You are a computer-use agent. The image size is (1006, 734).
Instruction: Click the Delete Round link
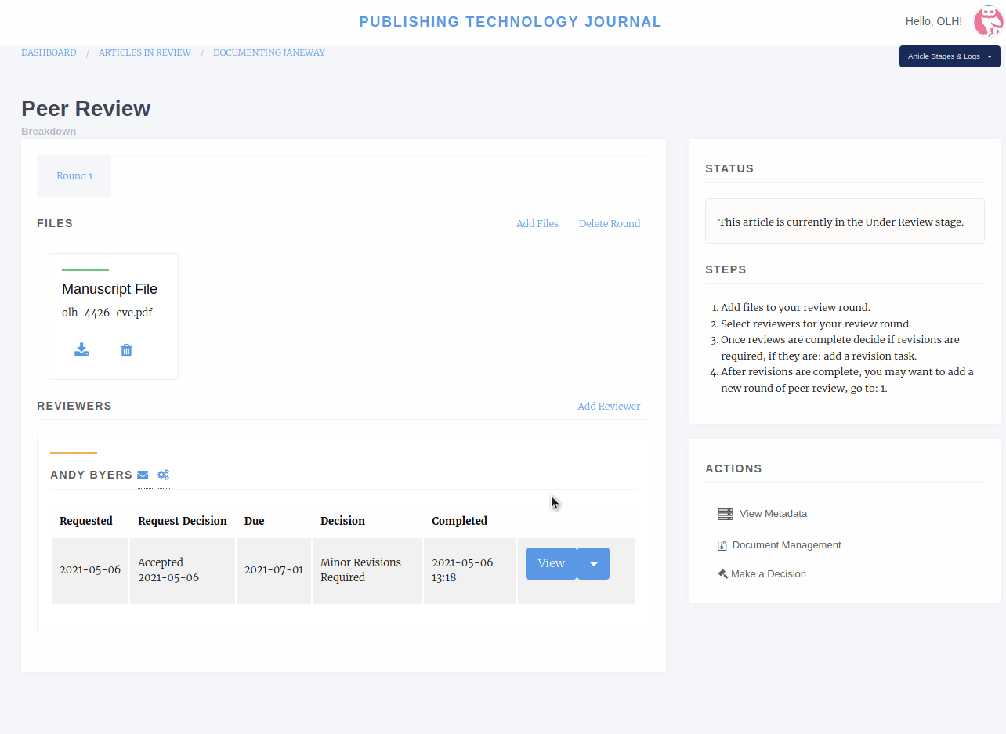[x=609, y=224]
